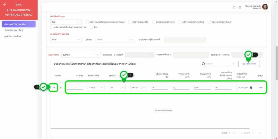Click the Doctor na kub profile avatar
The height and width of the screenshot is (139, 278).
coord(265,7)
